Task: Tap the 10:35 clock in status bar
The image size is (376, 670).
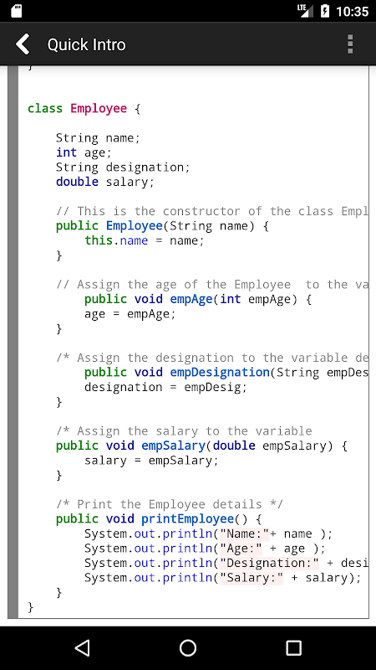Action: (x=352, y=11)
